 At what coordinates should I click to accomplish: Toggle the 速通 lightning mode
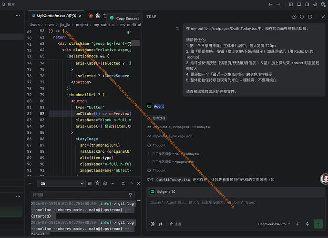tap(175, 224)
